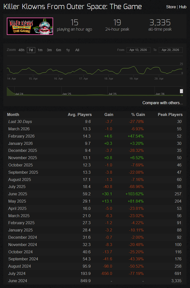Click Compare with others link
190x288 pixels.
163,103
